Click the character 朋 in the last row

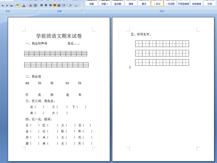(x=27, y=143)
